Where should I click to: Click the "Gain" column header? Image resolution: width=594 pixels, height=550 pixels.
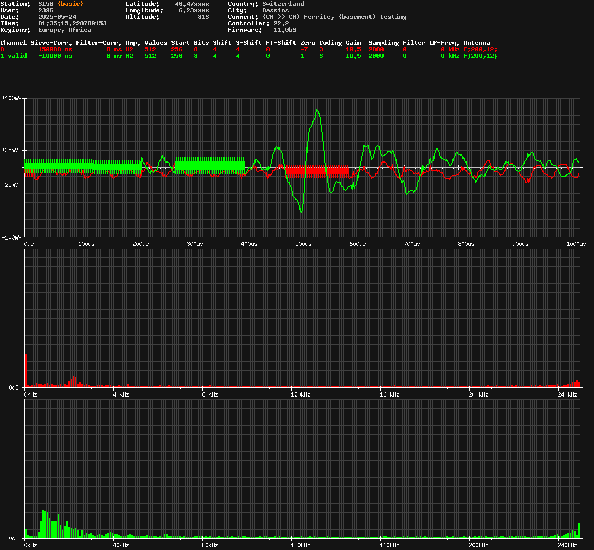coord(353,43)
